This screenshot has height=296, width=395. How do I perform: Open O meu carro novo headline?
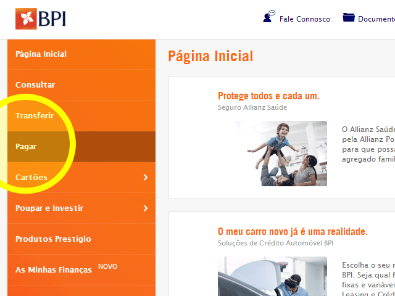pyautogui.click(x=293, y=232)
